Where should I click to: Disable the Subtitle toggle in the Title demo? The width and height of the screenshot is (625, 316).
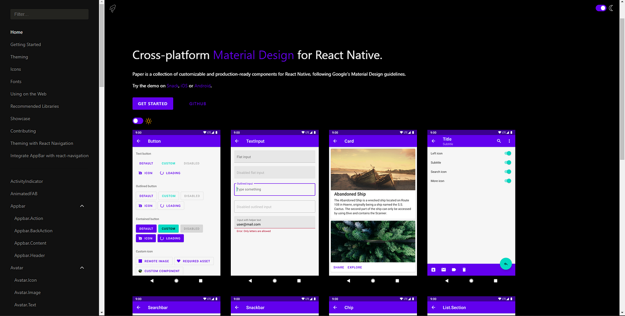(508, 162)
